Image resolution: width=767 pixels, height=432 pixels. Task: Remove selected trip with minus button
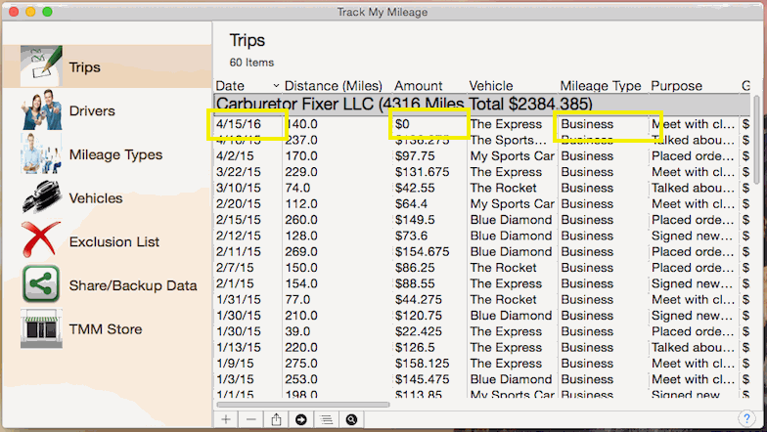[250, 419]
